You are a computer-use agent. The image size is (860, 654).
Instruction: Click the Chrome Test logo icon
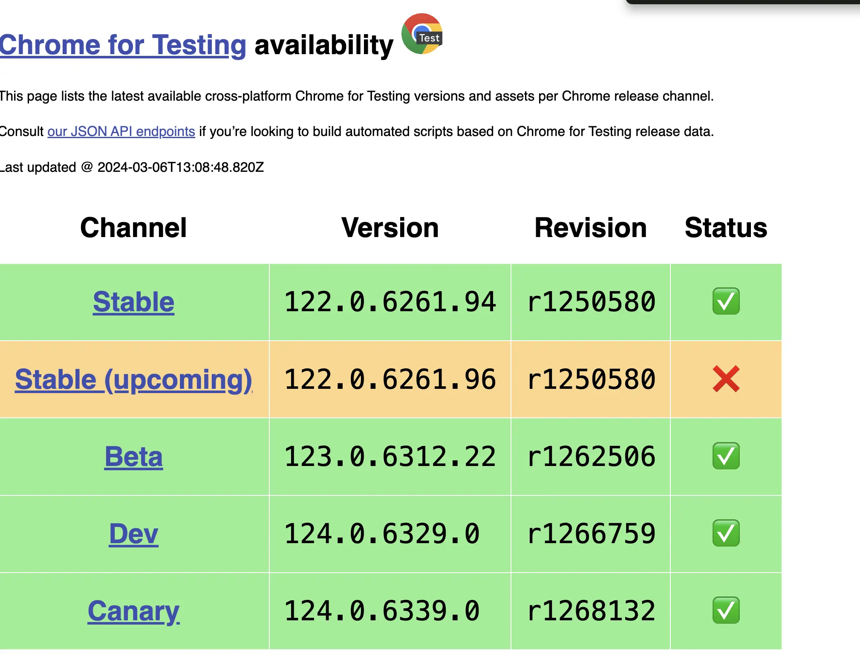[422, 34]
